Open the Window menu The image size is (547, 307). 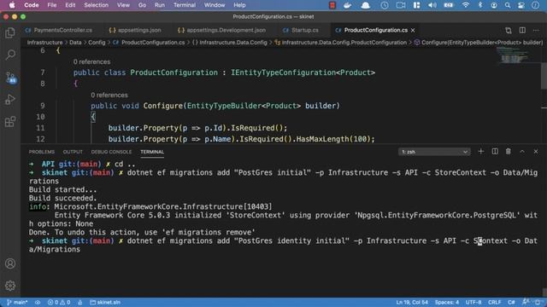(x=215, y=5)
